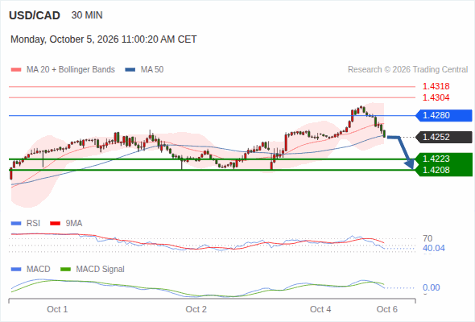
Task: Open the Trading Central research credit
Action: (x=407, y=70)
